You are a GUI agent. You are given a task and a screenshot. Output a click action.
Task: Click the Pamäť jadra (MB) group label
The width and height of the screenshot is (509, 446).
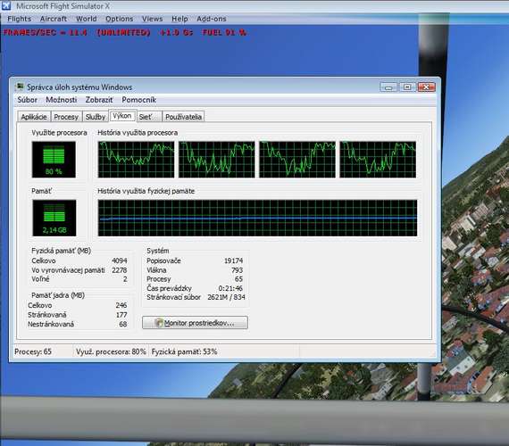click(58, 295)
